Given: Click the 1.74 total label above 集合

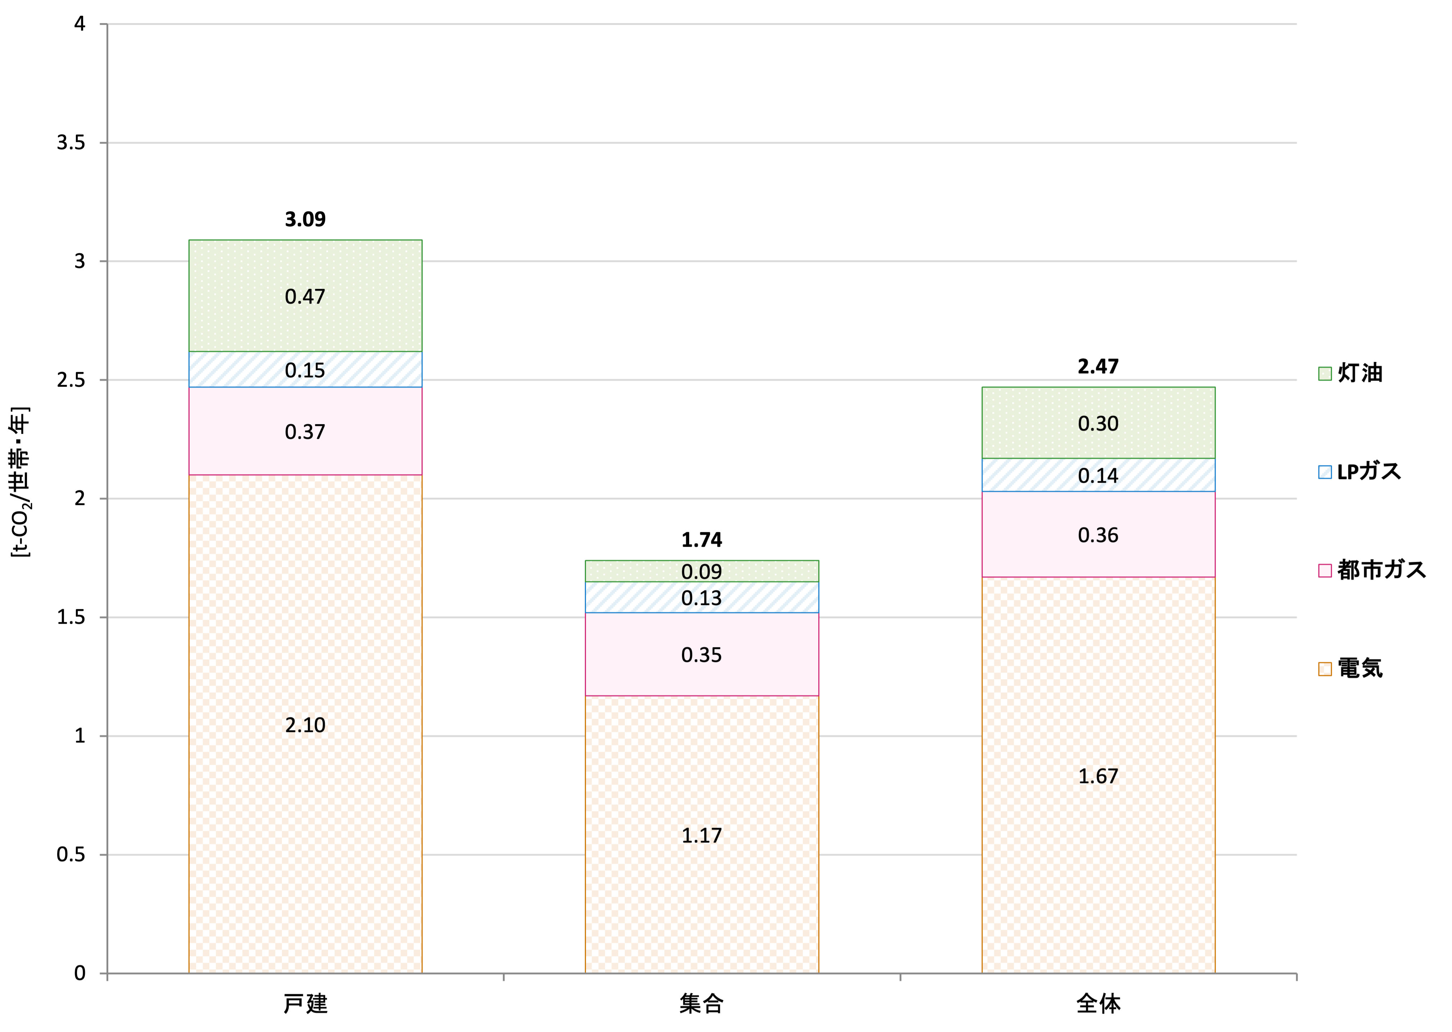Looking at the screenshot, I should coord(701,540).
